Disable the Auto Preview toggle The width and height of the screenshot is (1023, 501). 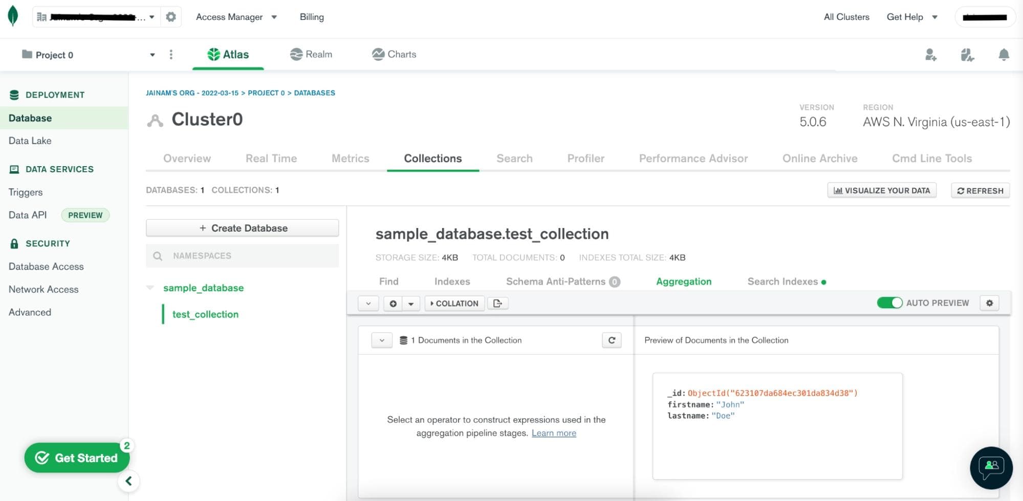pos(889,303)
